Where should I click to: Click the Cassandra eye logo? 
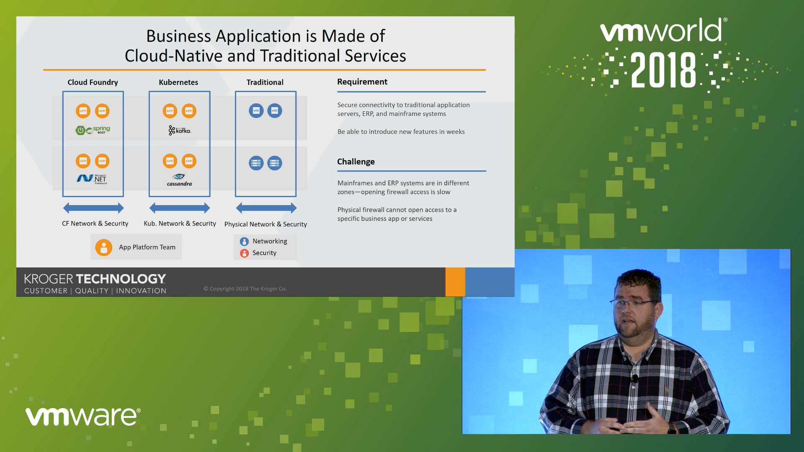(x=179, y=180)
